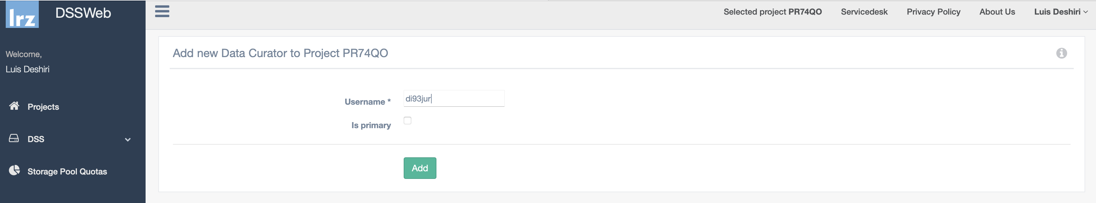This screenshot has height=203, width=1096.
Task: Click the LRZ logo
Action: [22, 15]
